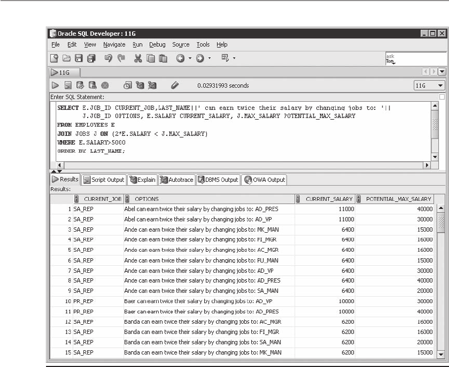This screenshot has height=367, width=449.
Task: Click the SQL editor scroll up arrow
Action: tap(435, 106)
